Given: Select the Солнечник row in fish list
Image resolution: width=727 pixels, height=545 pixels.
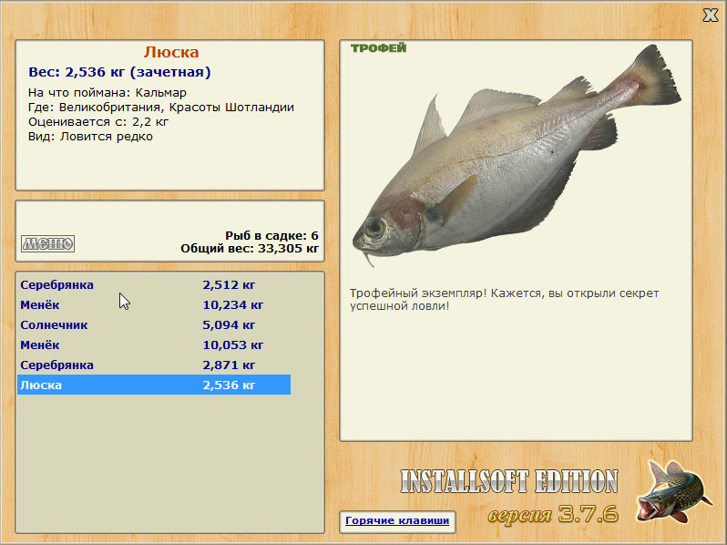Looking at the screenshot, I should (x=154, y=324).
